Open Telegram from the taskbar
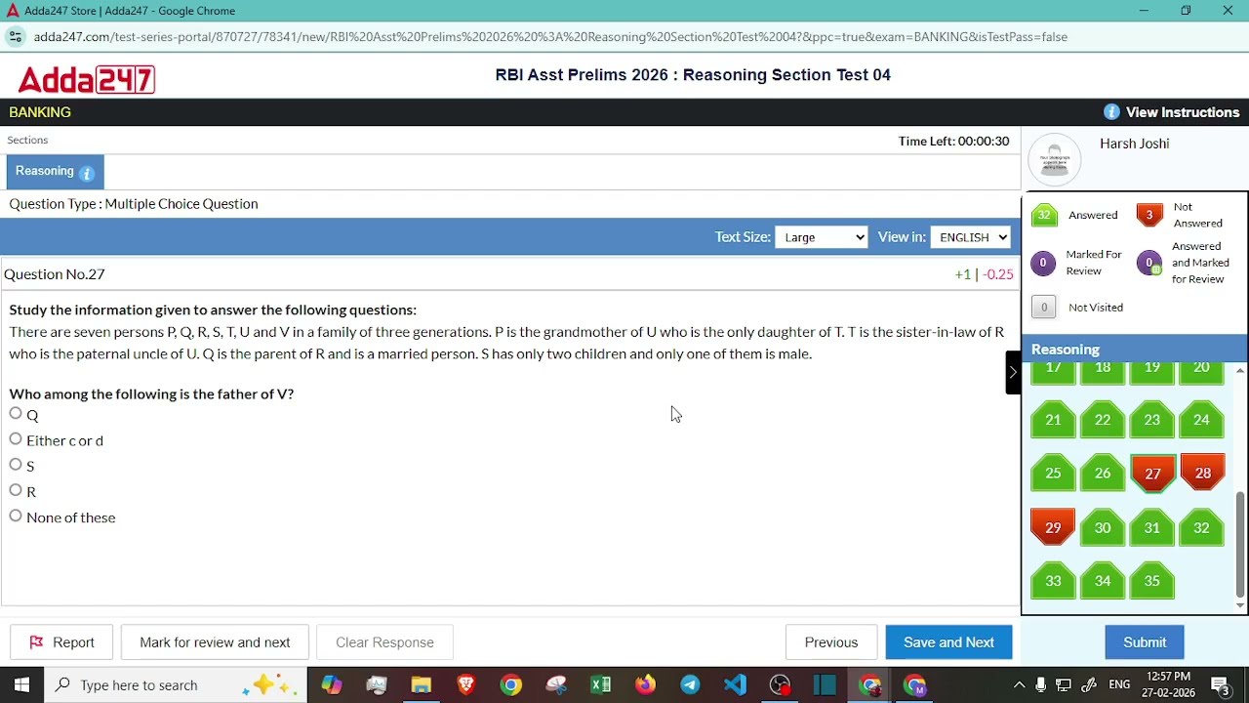 click(690, 685)
